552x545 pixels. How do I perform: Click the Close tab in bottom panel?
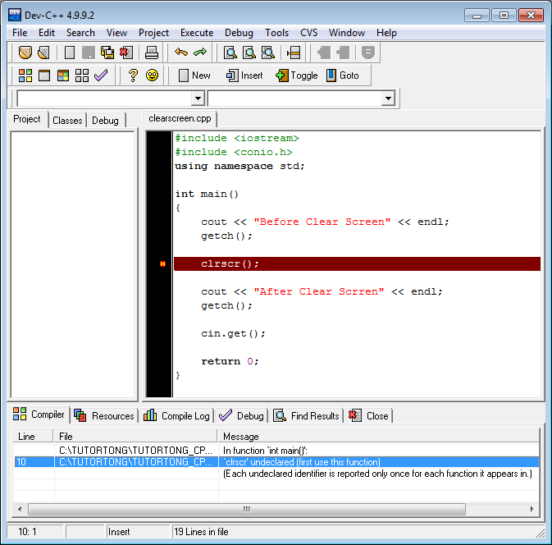(368, 415)
